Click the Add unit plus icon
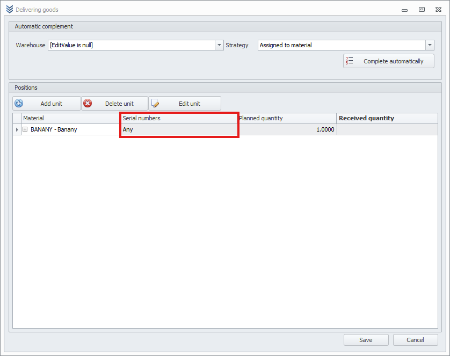450x356 pixels. point(19,103)
